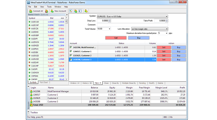Uncheck account 1315625 Customer 2 checkbox
Viewport: 217px width, 120px height.
pyautogui.click(x=71, y=55)
